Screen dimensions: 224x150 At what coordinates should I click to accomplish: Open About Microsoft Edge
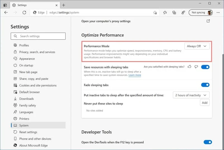point(38,146)
